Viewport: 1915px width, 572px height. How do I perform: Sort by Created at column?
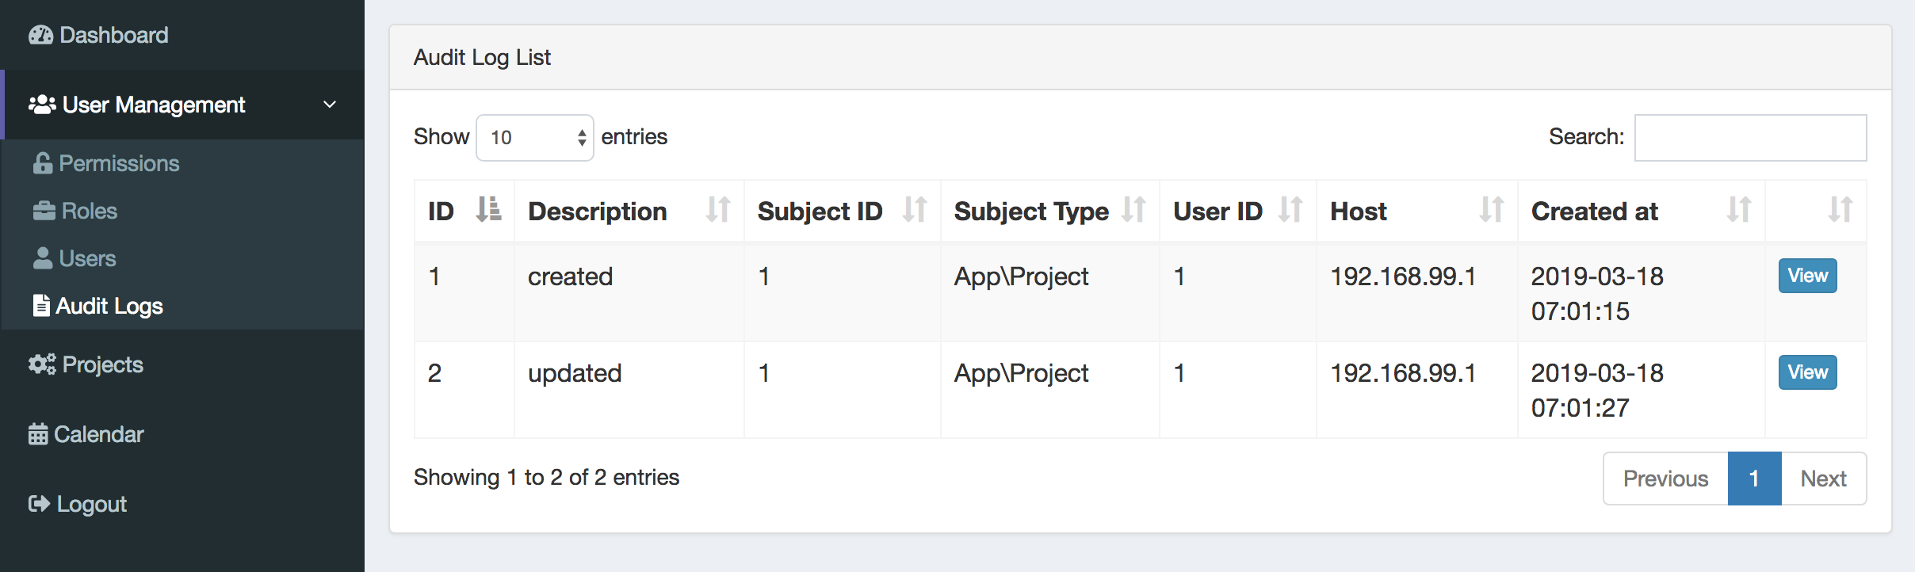click(x=1739, y=210)
